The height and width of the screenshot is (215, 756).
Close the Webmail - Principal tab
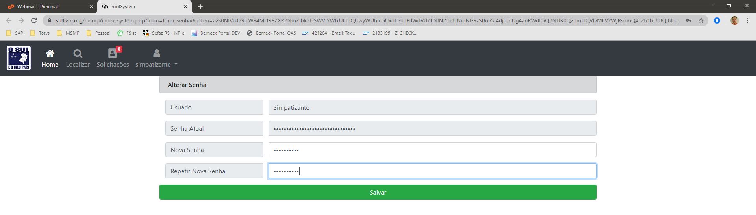point(91,7)
